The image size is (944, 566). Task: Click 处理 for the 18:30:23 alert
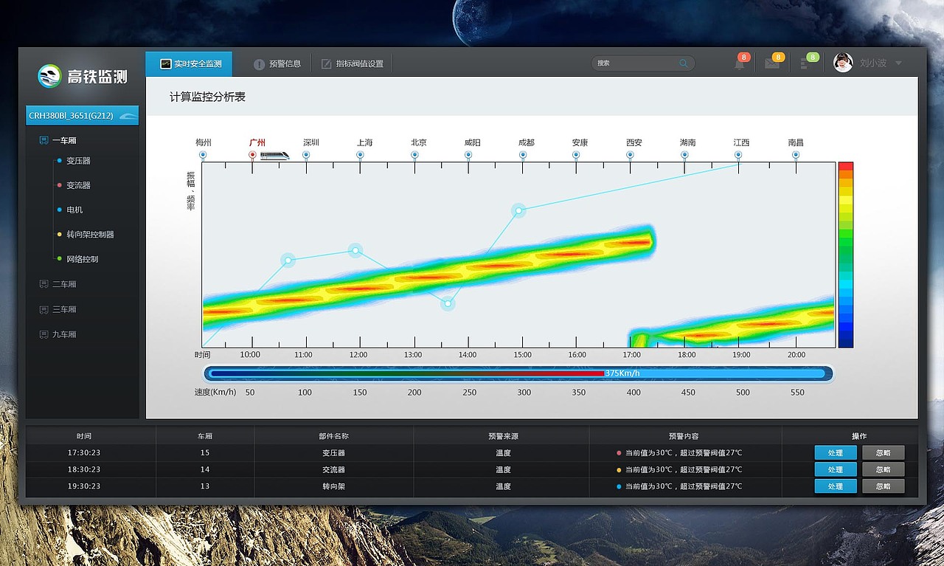836,469
